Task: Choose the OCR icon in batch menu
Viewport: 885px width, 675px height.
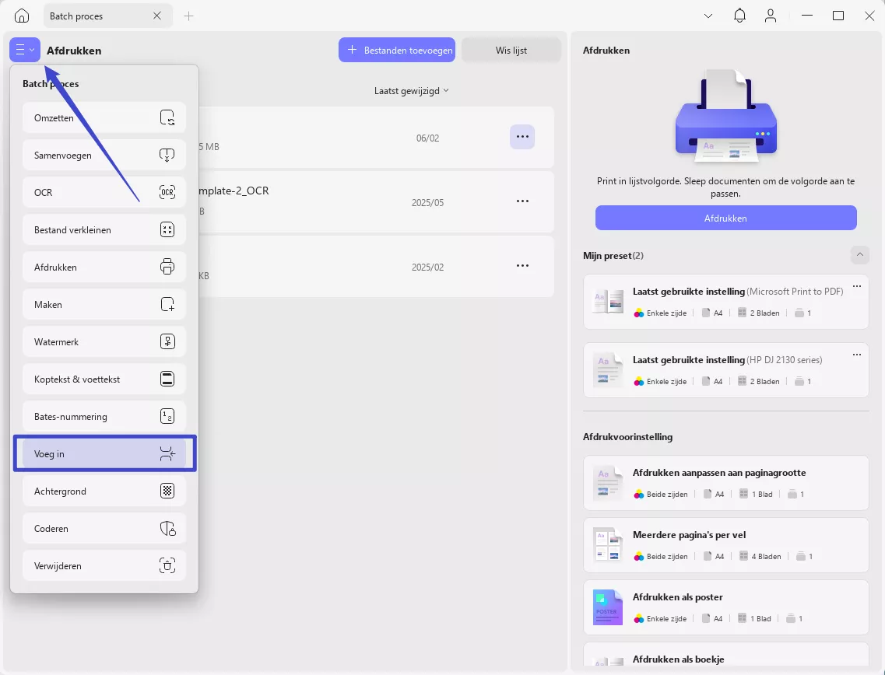Action: pyautogui.click(x=167, y=192)
